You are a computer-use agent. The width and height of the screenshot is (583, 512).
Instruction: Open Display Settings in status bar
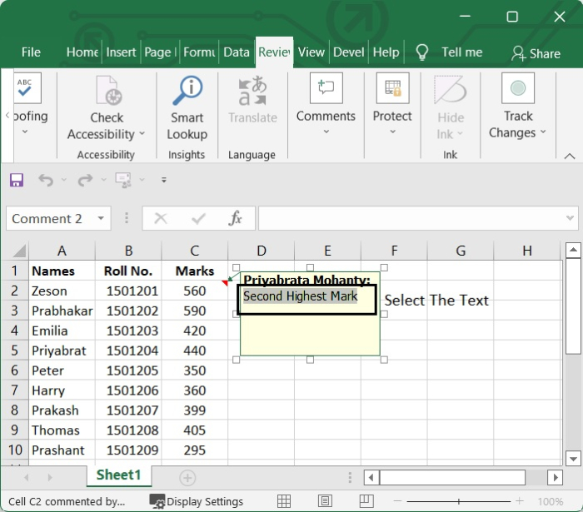click(x=196, y=501)
